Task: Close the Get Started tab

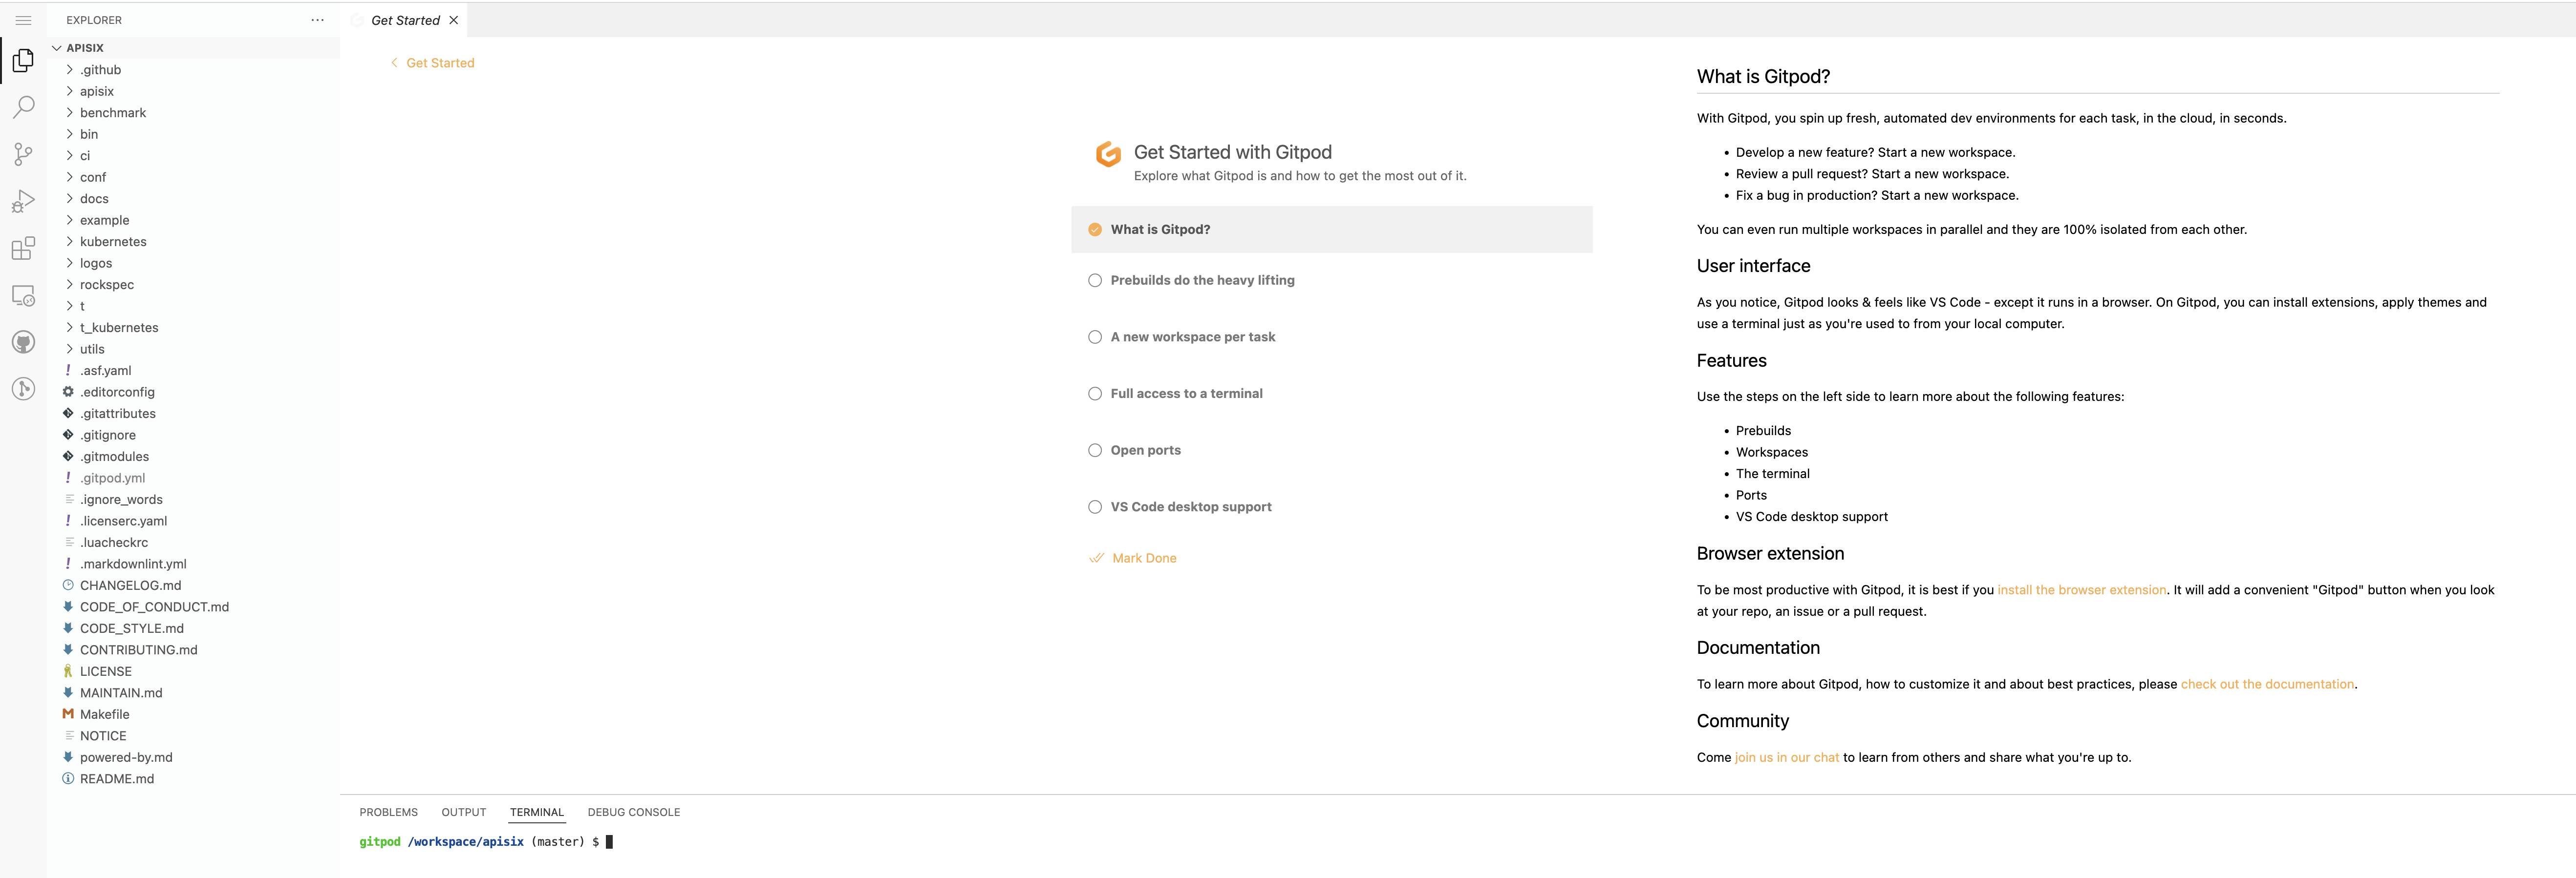Action: pyautogui.click(x=453, y=20)
